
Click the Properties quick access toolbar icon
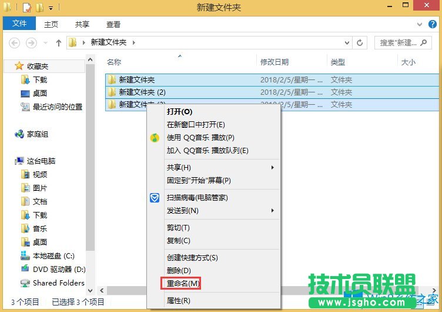tap(27, 8)
